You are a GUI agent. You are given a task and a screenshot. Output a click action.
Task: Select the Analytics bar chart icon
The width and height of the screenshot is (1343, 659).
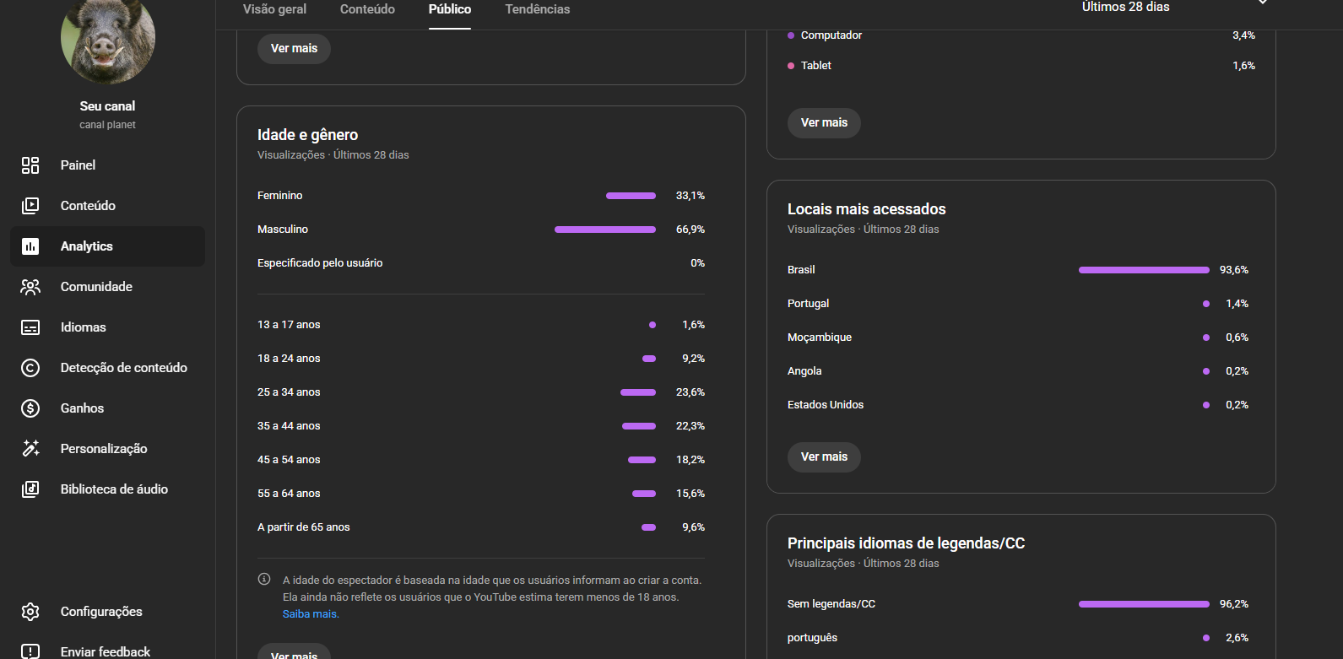[x=30, y=246]
